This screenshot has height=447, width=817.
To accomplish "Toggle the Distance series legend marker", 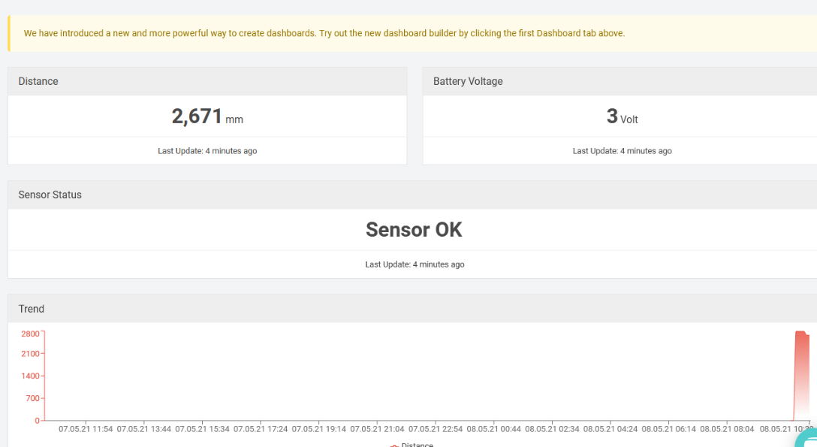I will coord(394,445).
